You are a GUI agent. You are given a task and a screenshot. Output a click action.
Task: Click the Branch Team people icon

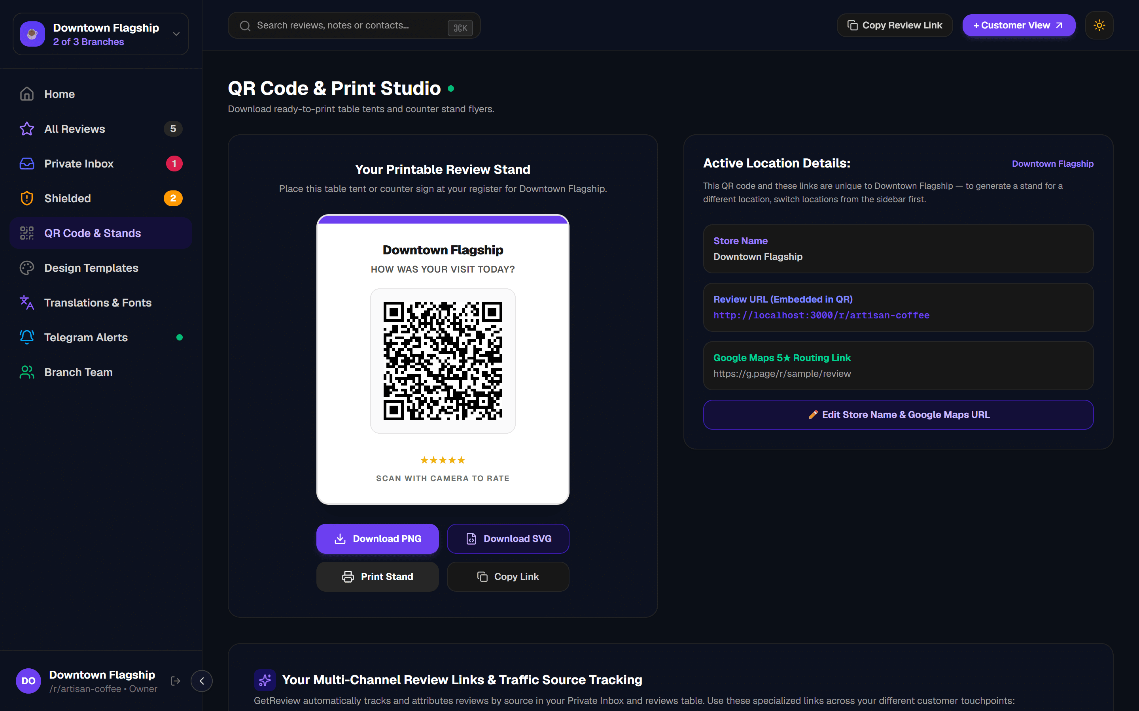27,372
